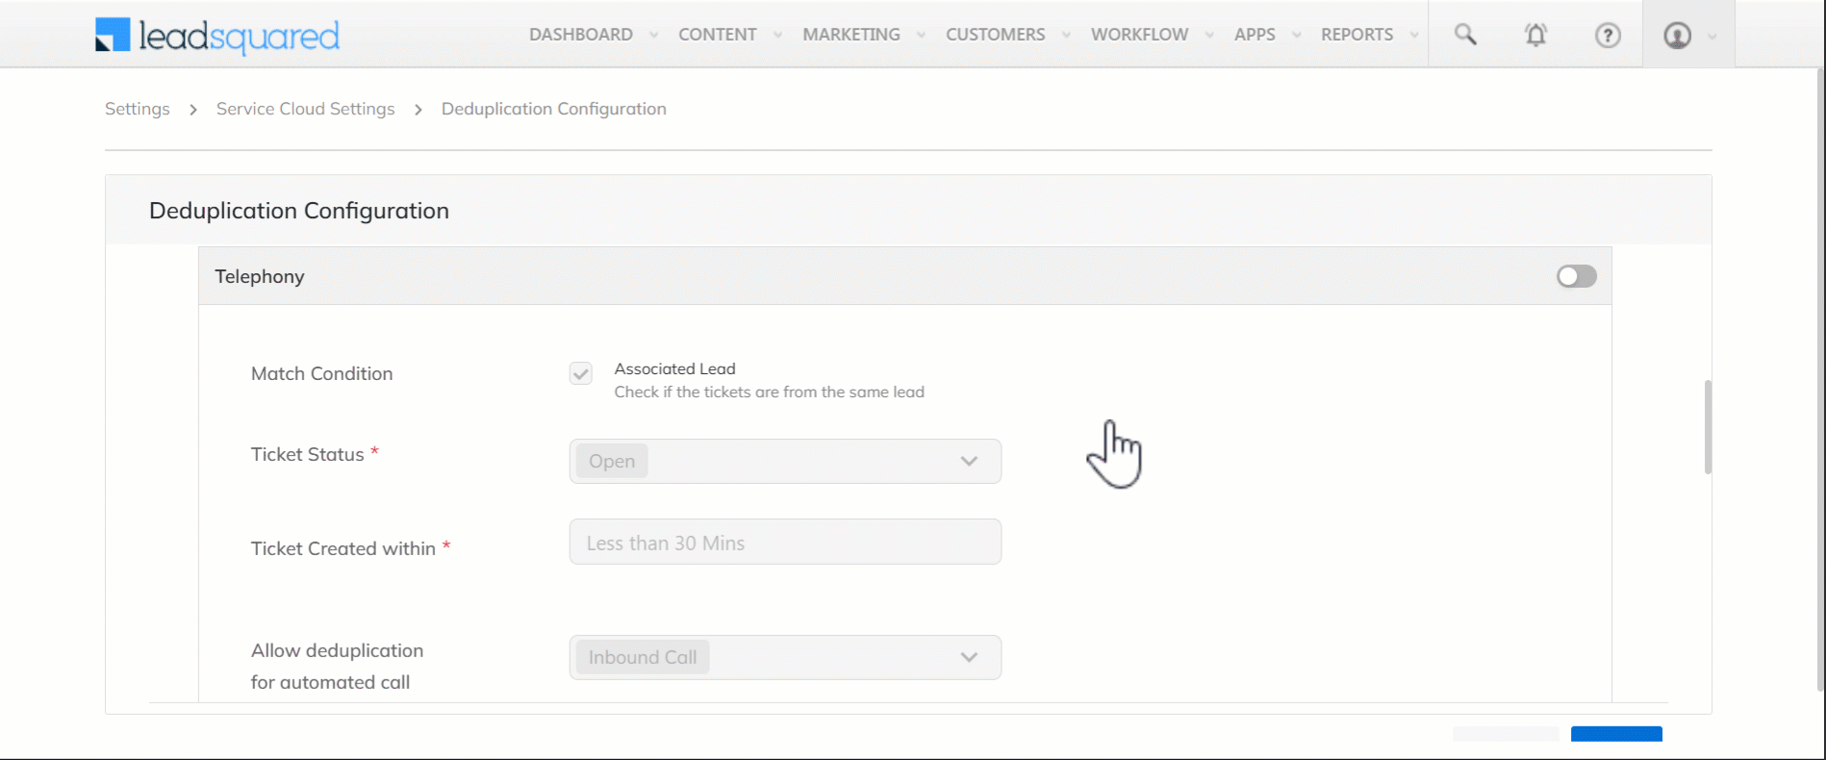Click the LeadSquared logo

pyautogui.click(x=217, y=36)
